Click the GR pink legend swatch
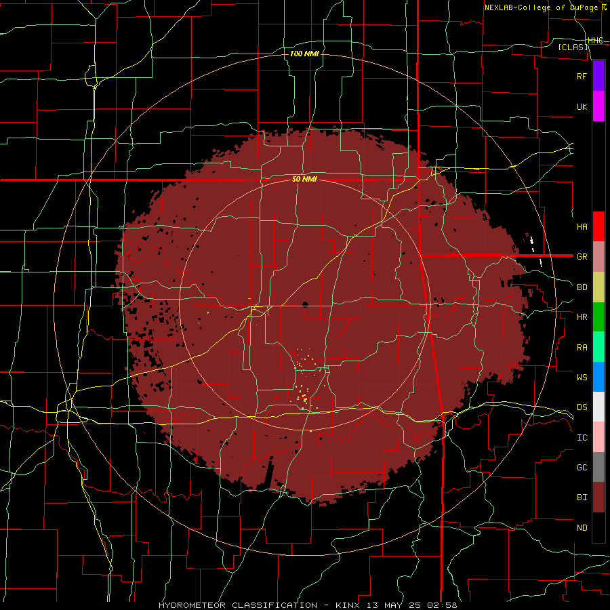610x610 pixels. tap(598, 257)
